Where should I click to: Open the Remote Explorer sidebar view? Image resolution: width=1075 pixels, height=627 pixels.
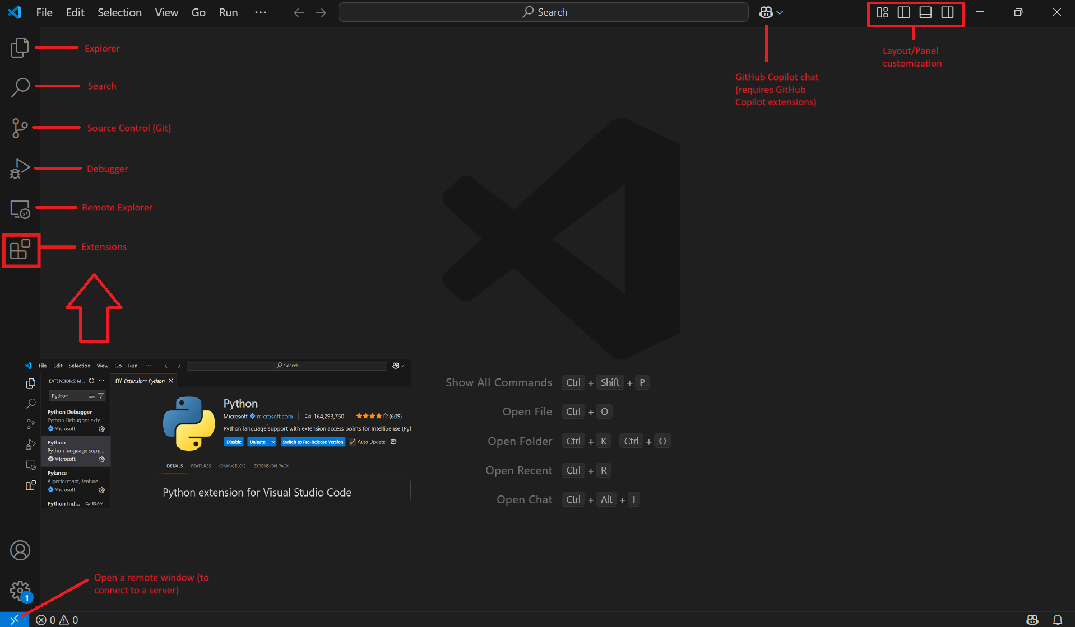pos(20,208)
